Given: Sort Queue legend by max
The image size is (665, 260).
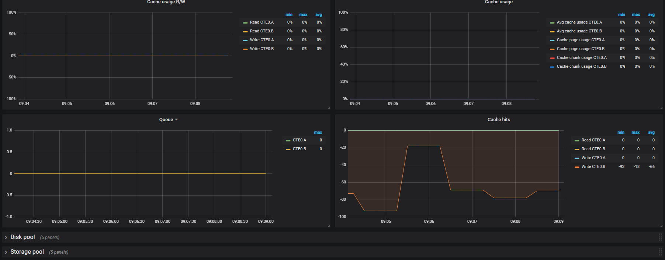Looking at the screenshot, I should [318, 133].
